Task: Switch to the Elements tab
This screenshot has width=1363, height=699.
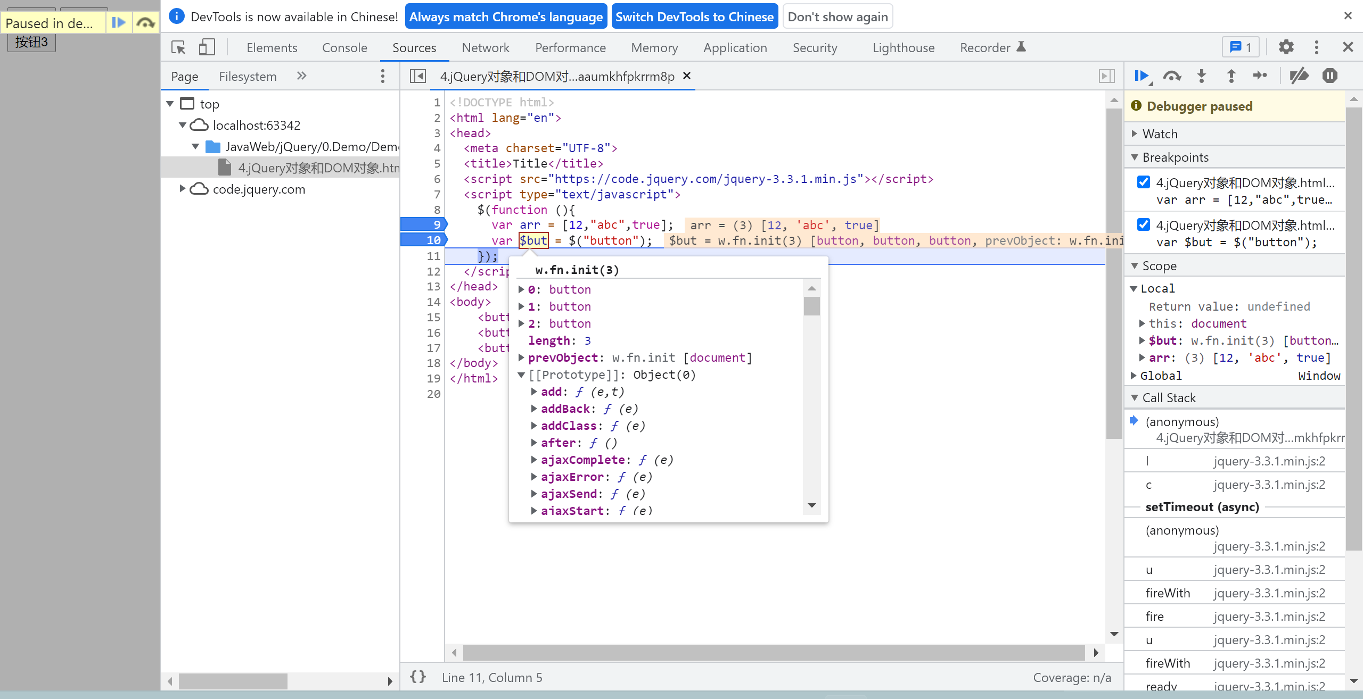Action: [272, 47]
